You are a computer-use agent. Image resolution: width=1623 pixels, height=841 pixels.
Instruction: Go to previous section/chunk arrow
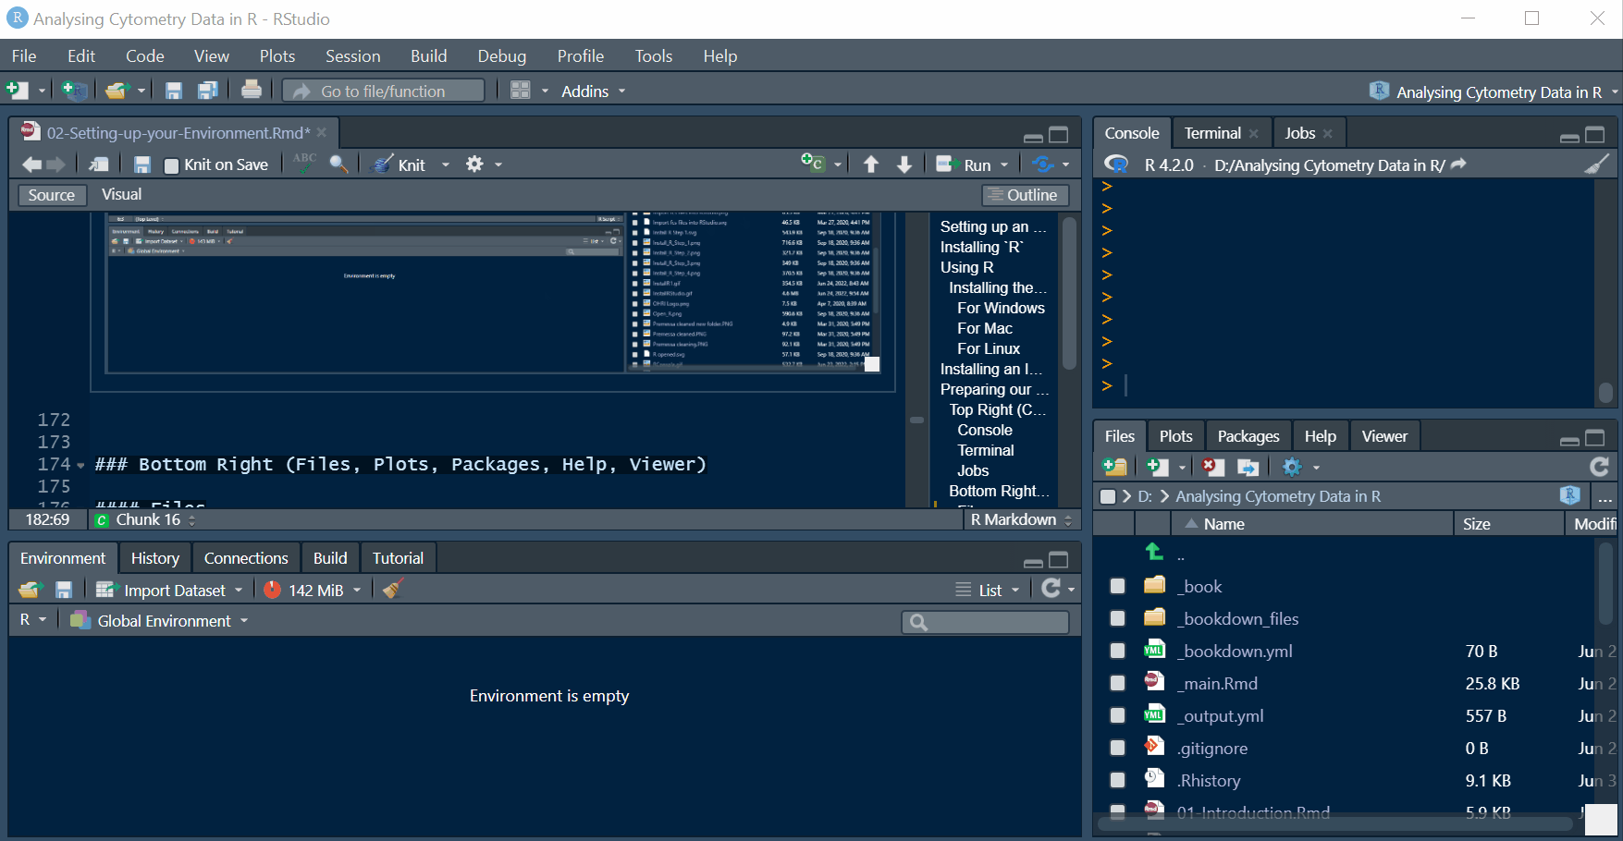pyautogui.click(x=871, y=165)
